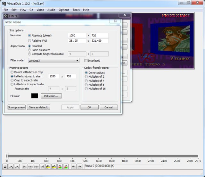Open the Options menu
This screenshot has width=205, height=177.
(64, 10)
